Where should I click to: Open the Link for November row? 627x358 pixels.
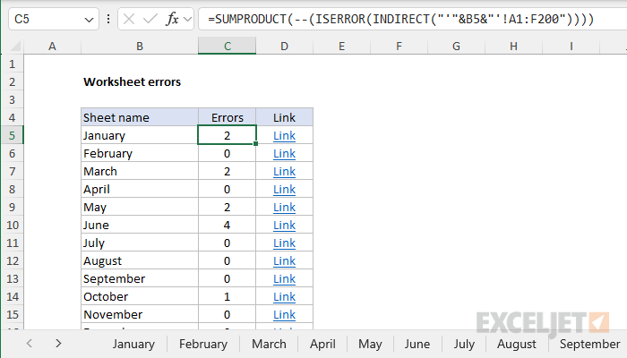284,314
